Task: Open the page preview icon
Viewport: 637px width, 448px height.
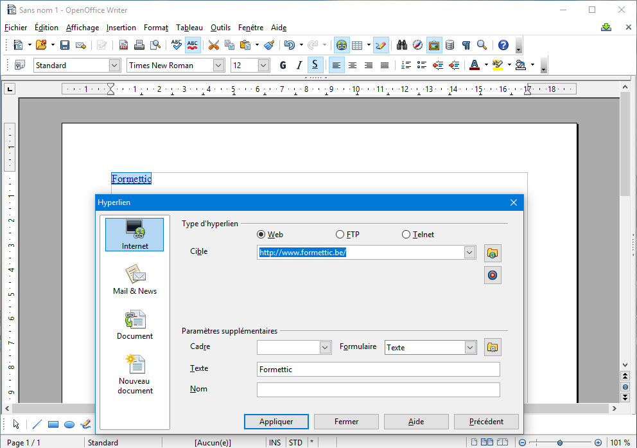Action: (x=155, y=45)
